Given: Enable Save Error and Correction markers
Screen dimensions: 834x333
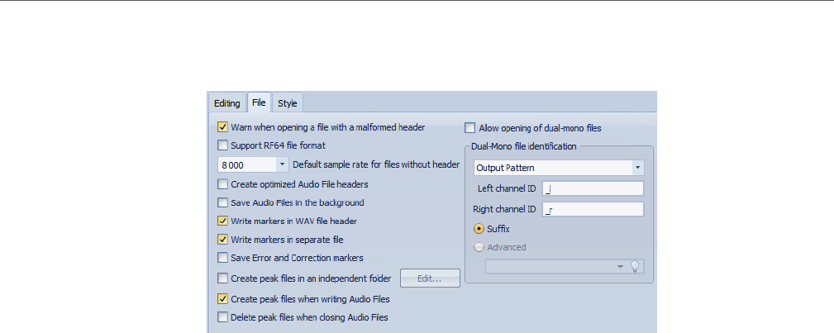Looking at the screenshot, I should (222, 258).
